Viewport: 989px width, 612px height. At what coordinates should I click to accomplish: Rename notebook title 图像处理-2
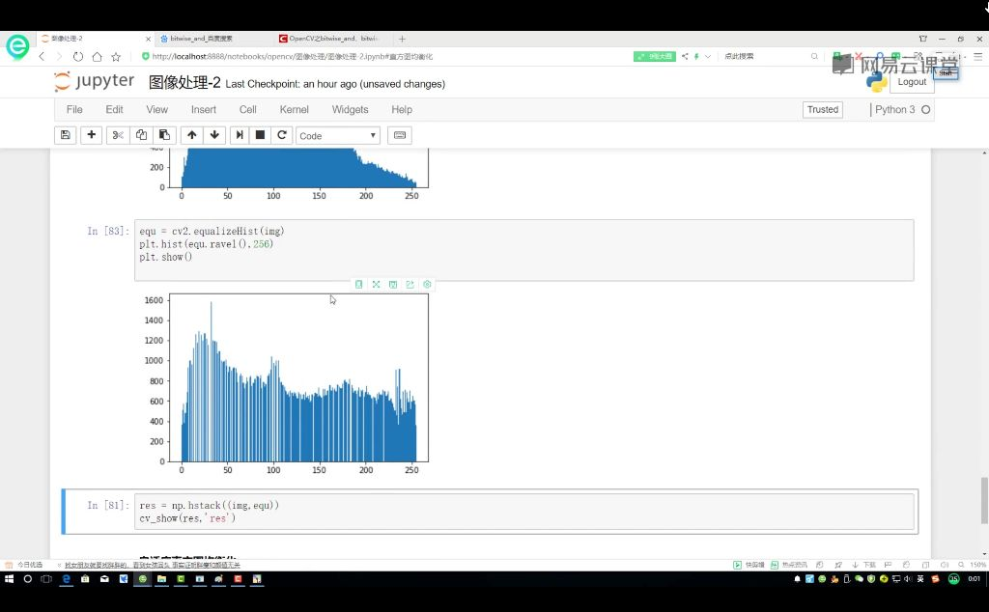pos(184,83)
